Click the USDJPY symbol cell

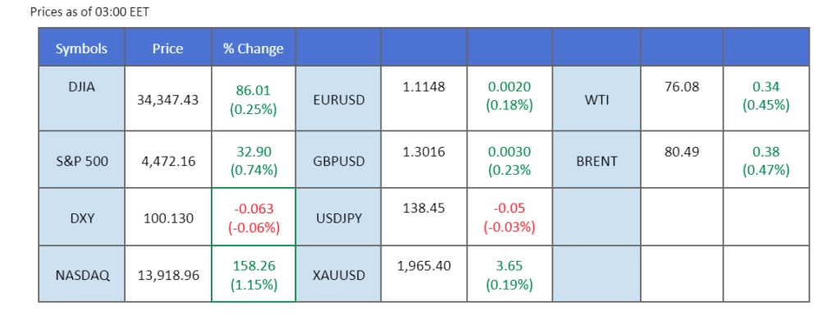(339, 219)
